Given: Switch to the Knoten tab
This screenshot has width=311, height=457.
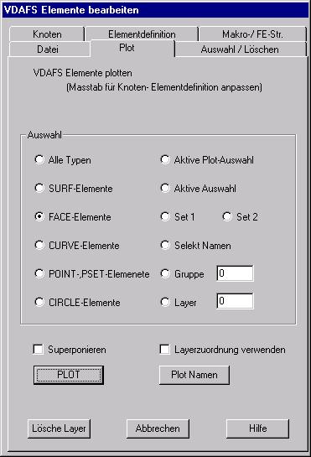Looking at the screenshot, I should pyautogui.click(x=47, y=34).
